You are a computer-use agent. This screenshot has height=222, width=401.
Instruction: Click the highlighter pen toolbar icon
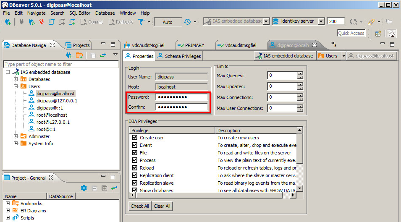click(x=371, y=22)
